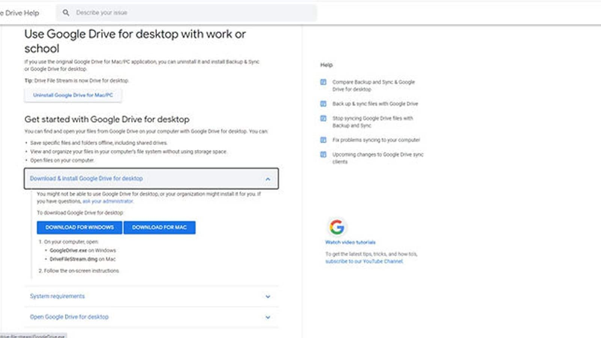
Task: Click Get started with Google Drive for desktop heading
Action: coord(107,119)
